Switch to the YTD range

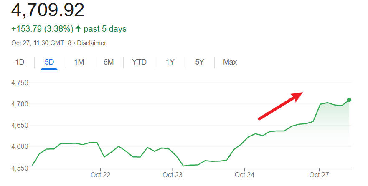click(x=139, y=62)
